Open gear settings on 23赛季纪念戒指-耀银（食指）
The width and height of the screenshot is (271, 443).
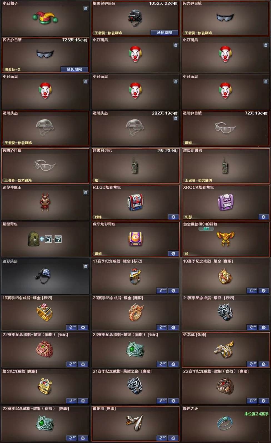tap(83, 438)
